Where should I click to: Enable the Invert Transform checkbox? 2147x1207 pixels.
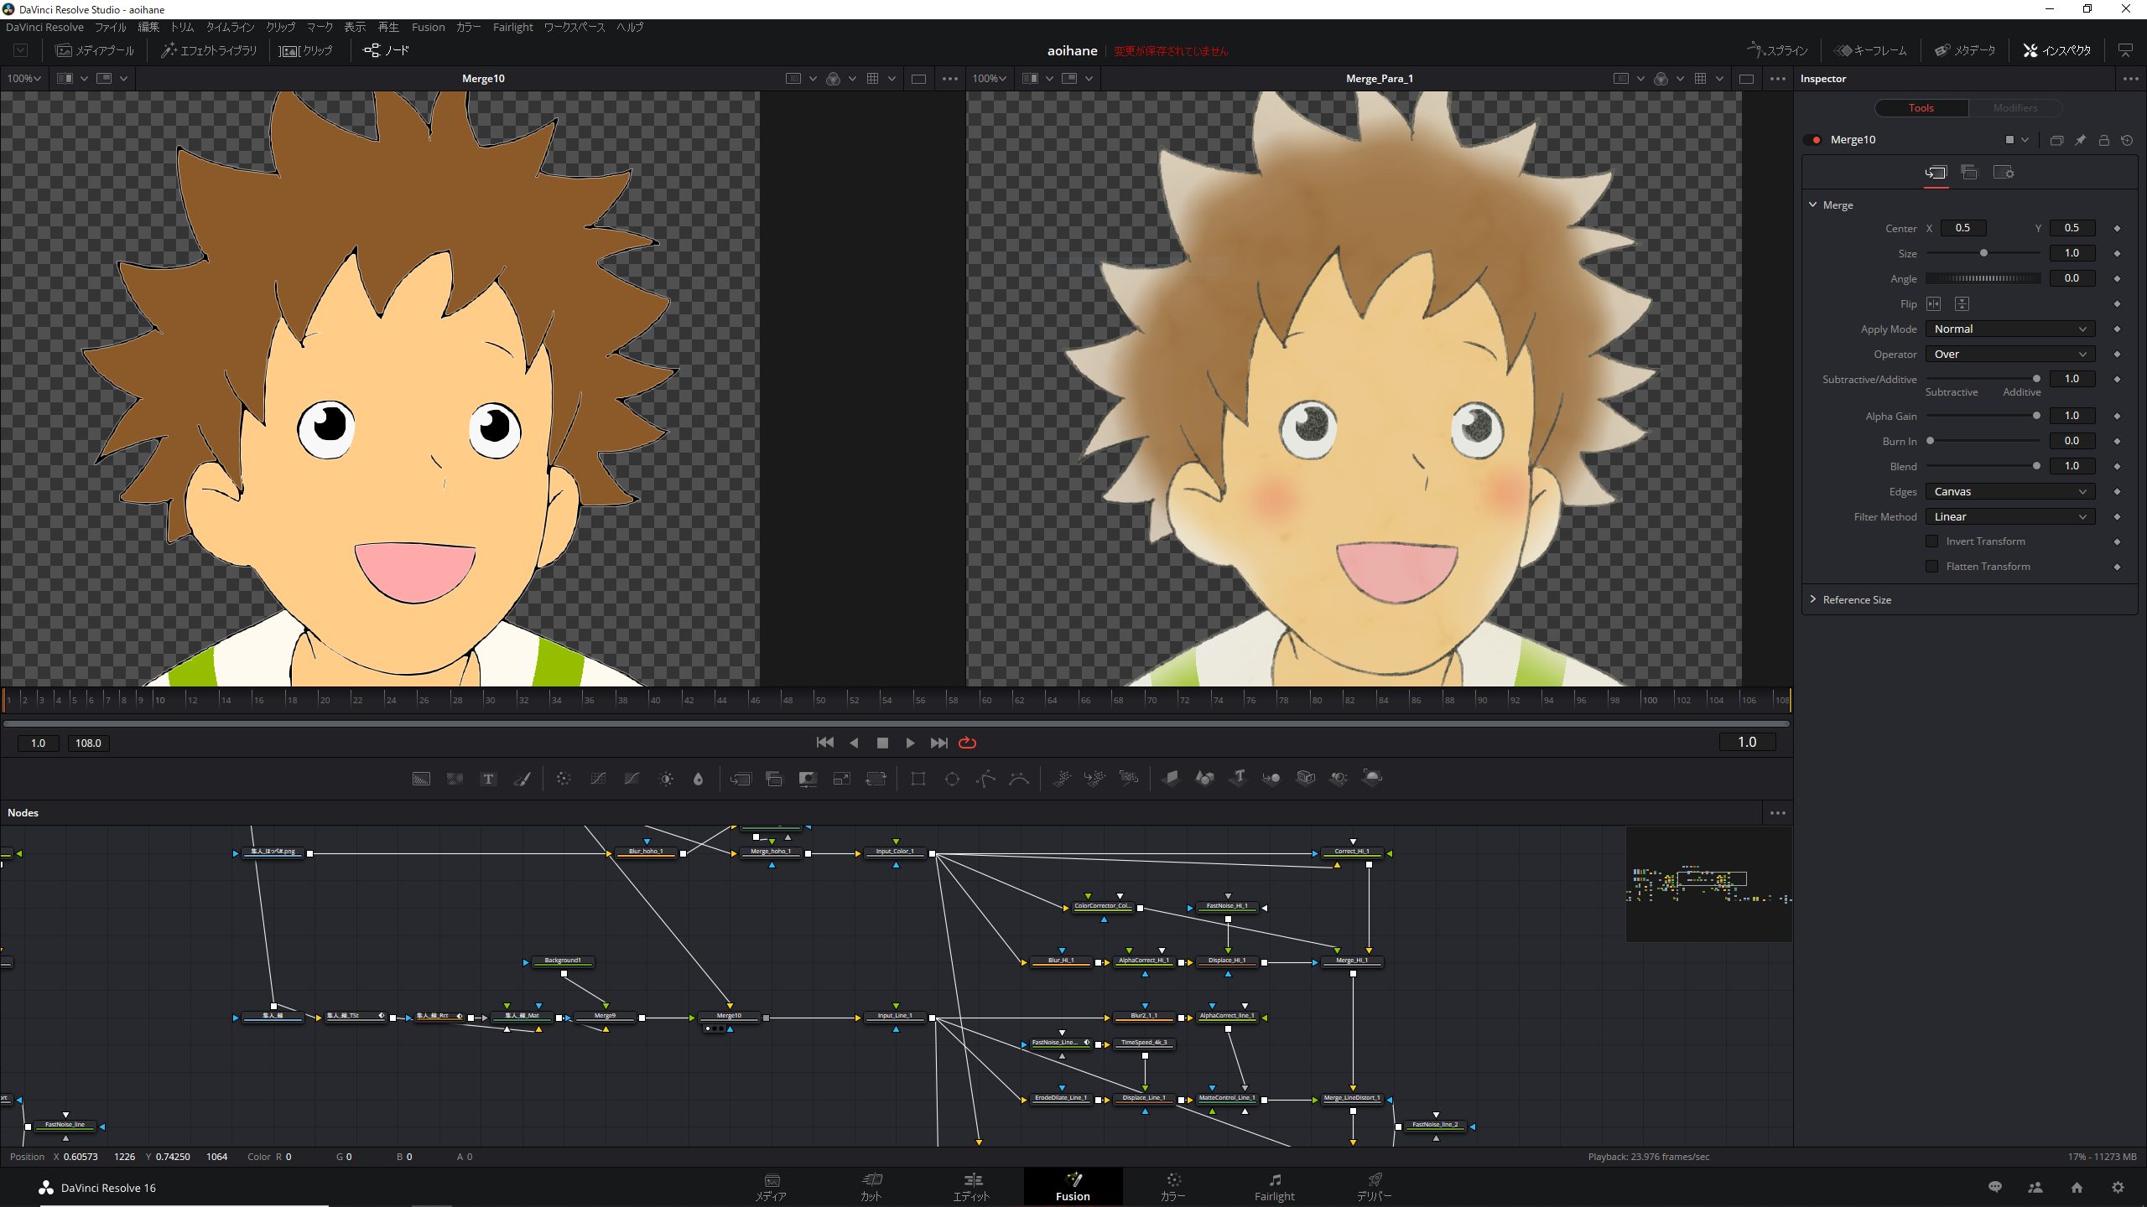(x=1932, y=541)
